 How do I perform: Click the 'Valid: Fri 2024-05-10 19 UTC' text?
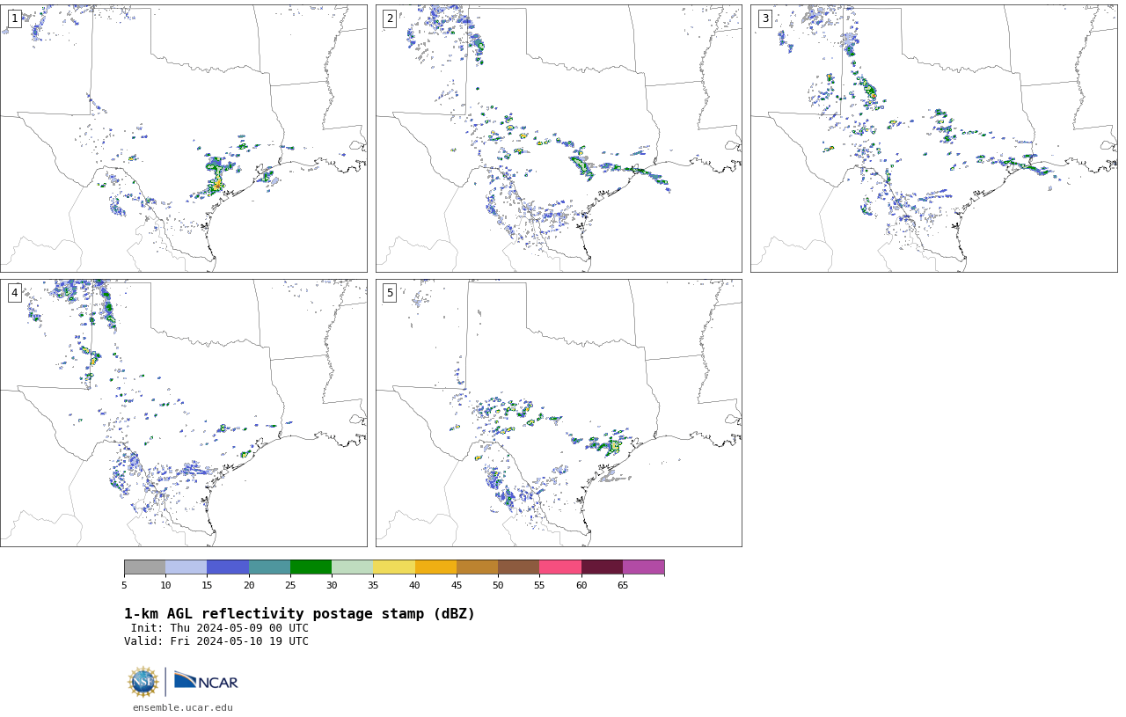tap(216, 641)
